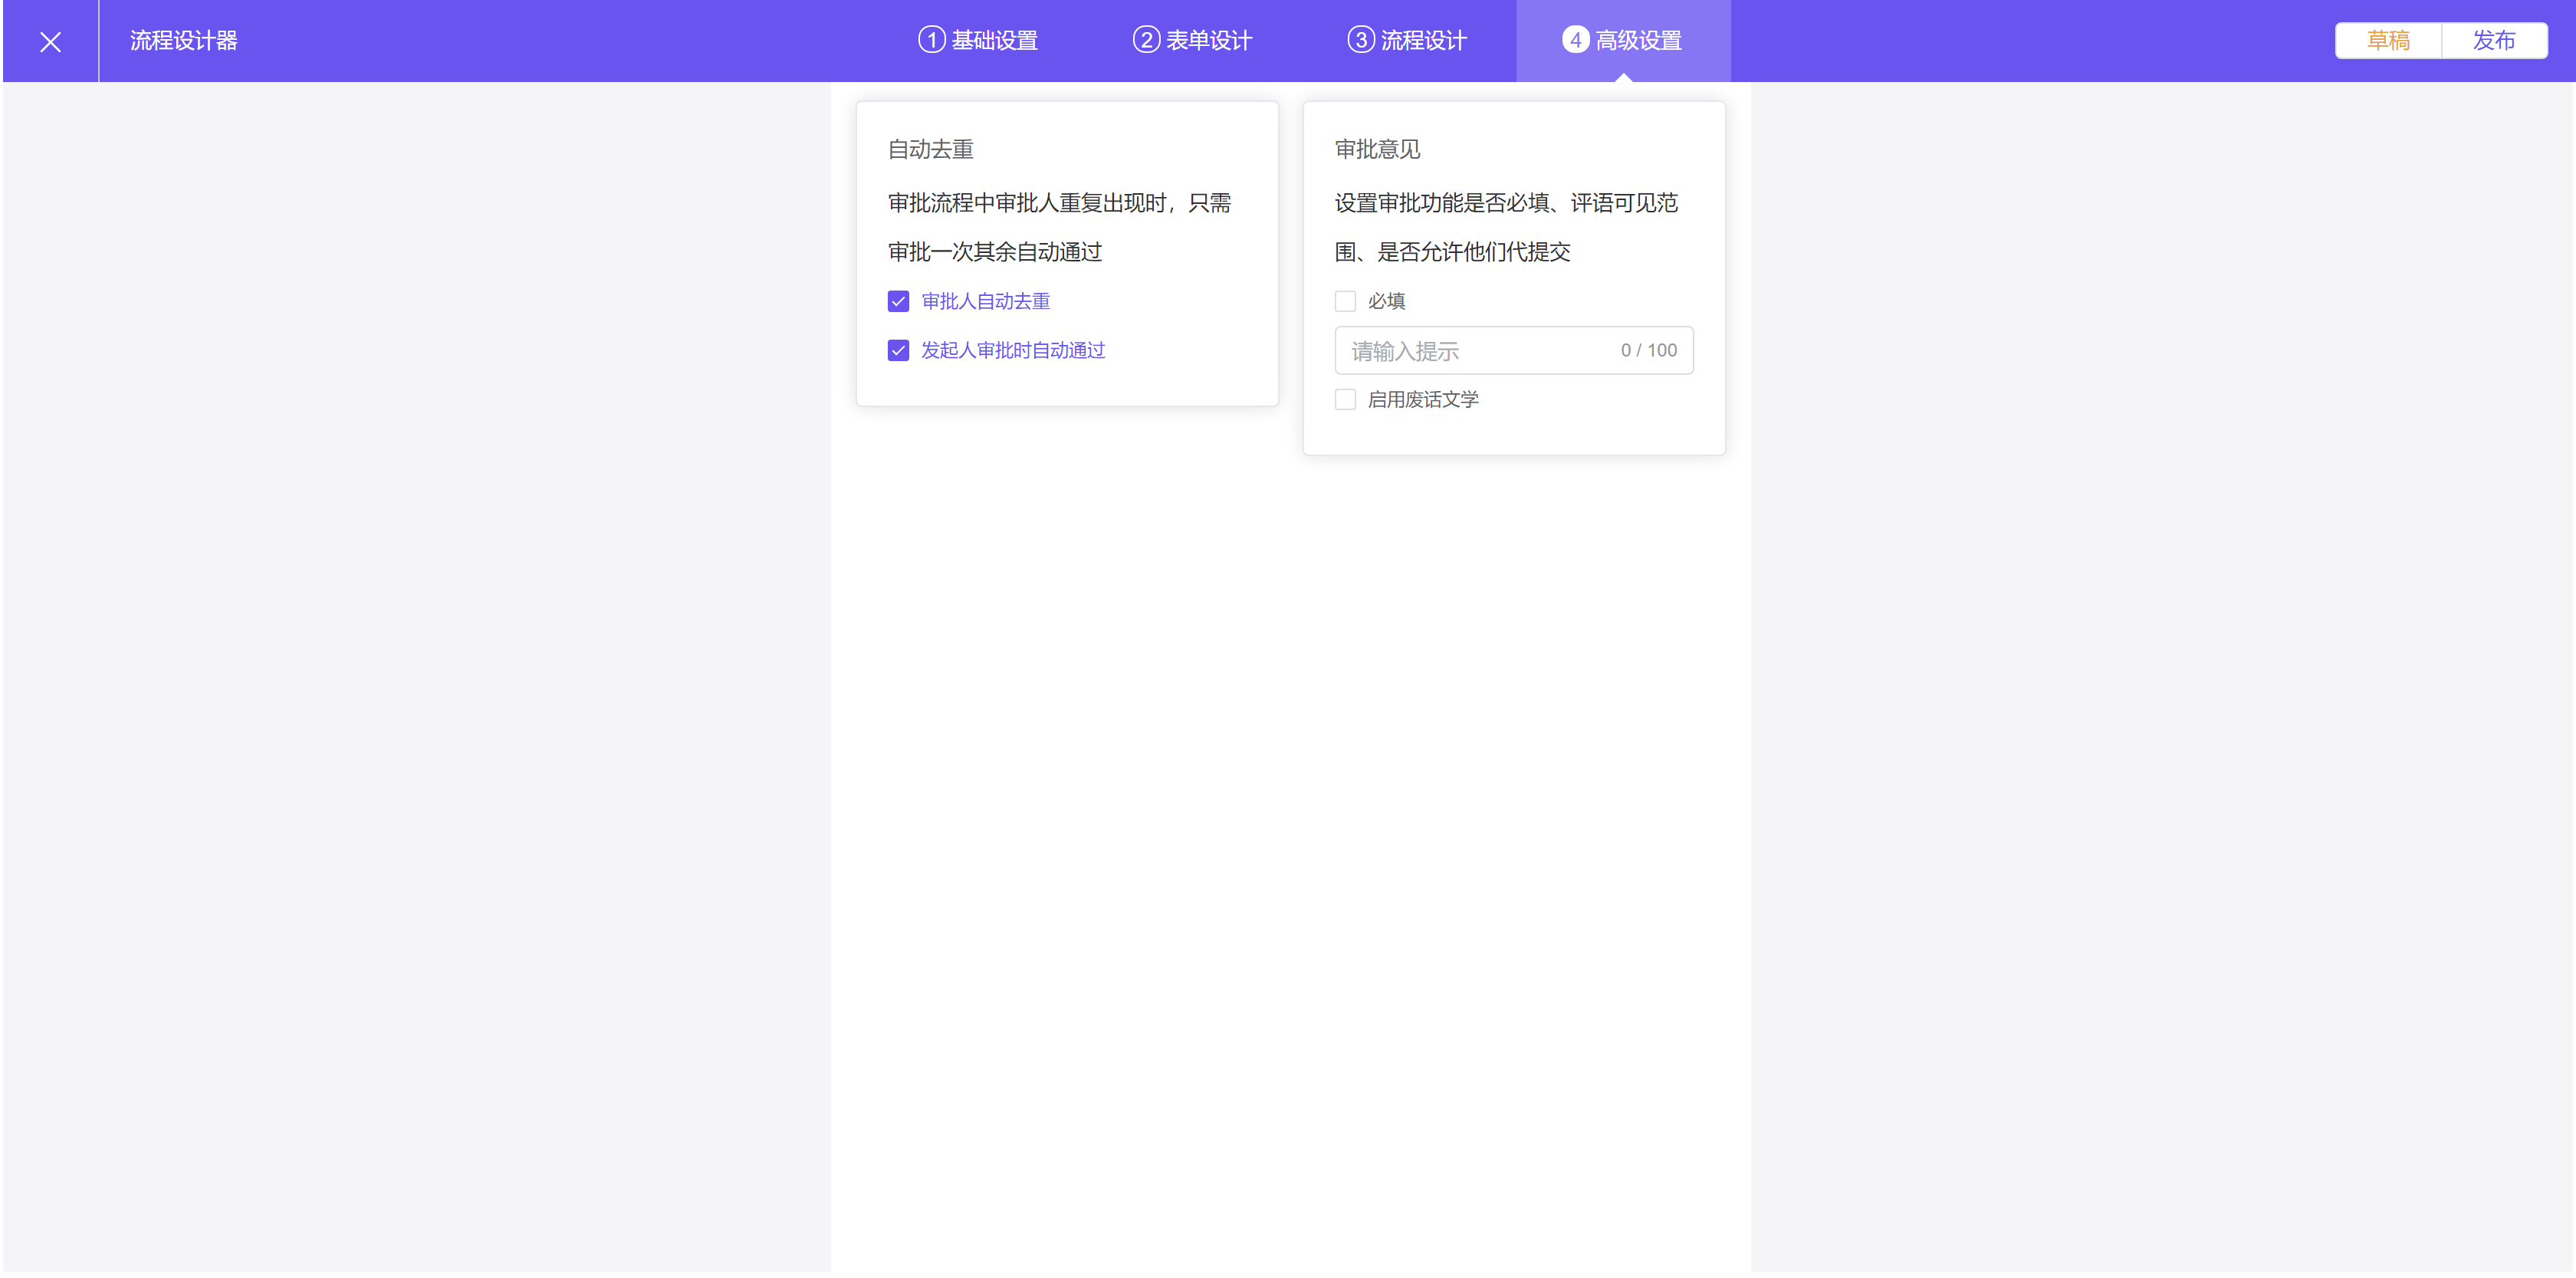Save as 草稿 draft
The height and width of the screenshot is (1278, 2576).
(x=2387, y=40)
